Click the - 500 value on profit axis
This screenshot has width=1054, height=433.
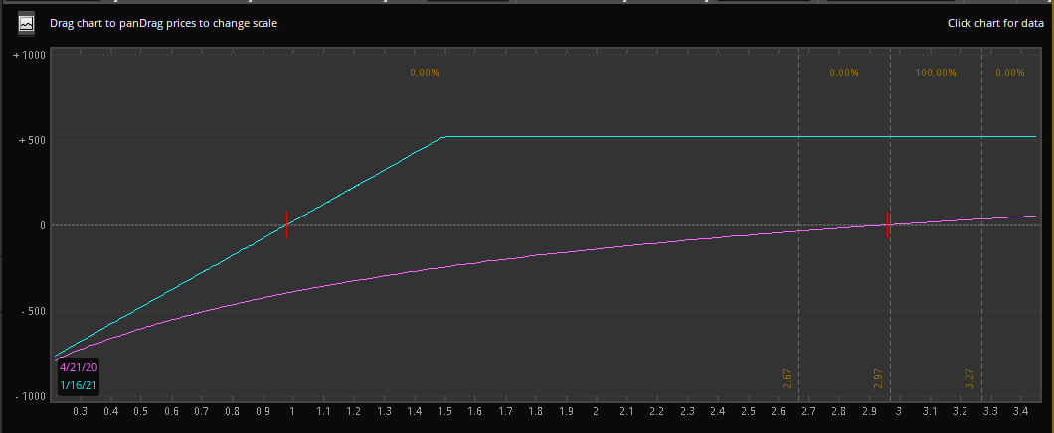[32, 311]
